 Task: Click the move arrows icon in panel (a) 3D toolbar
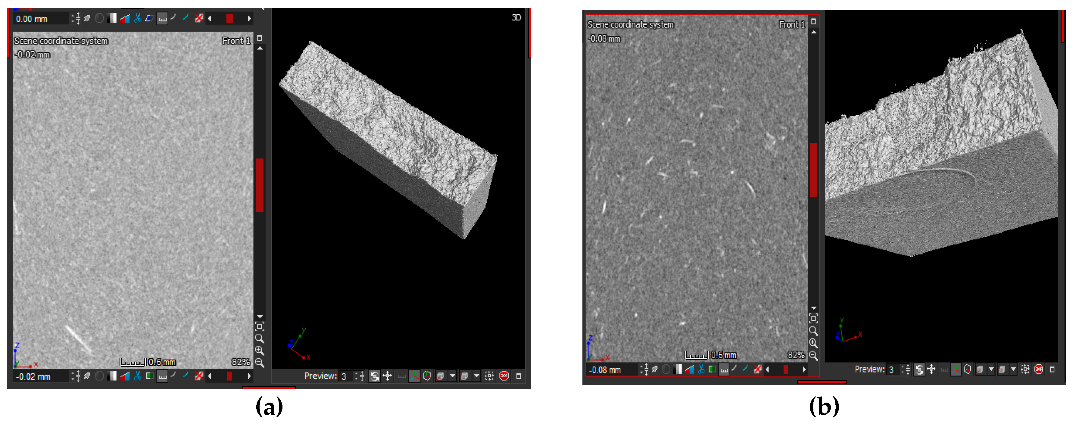tap(387, 376)
